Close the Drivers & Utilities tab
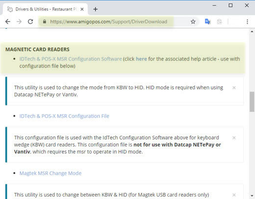Screen dimensions: 255x199 tap(82, 9)
